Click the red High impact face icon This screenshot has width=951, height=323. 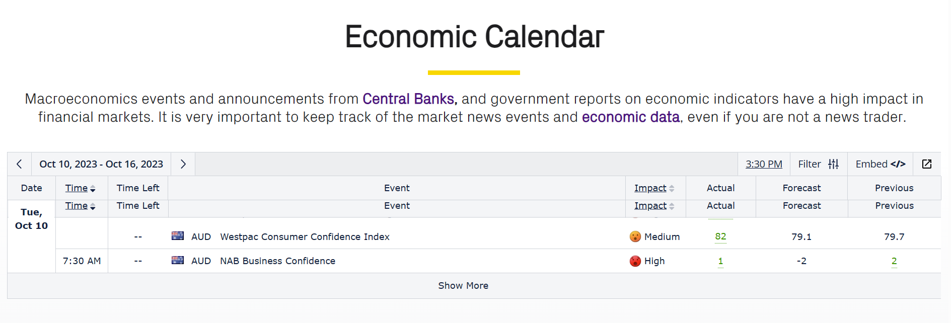pyautogui.click(x=635, y=261)
